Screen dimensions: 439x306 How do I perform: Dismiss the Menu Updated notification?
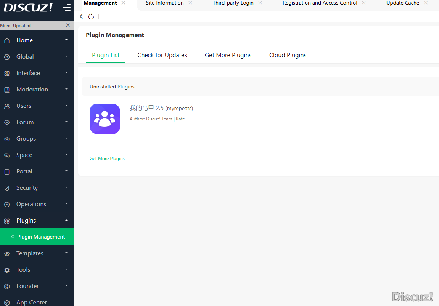click(68, 25)
